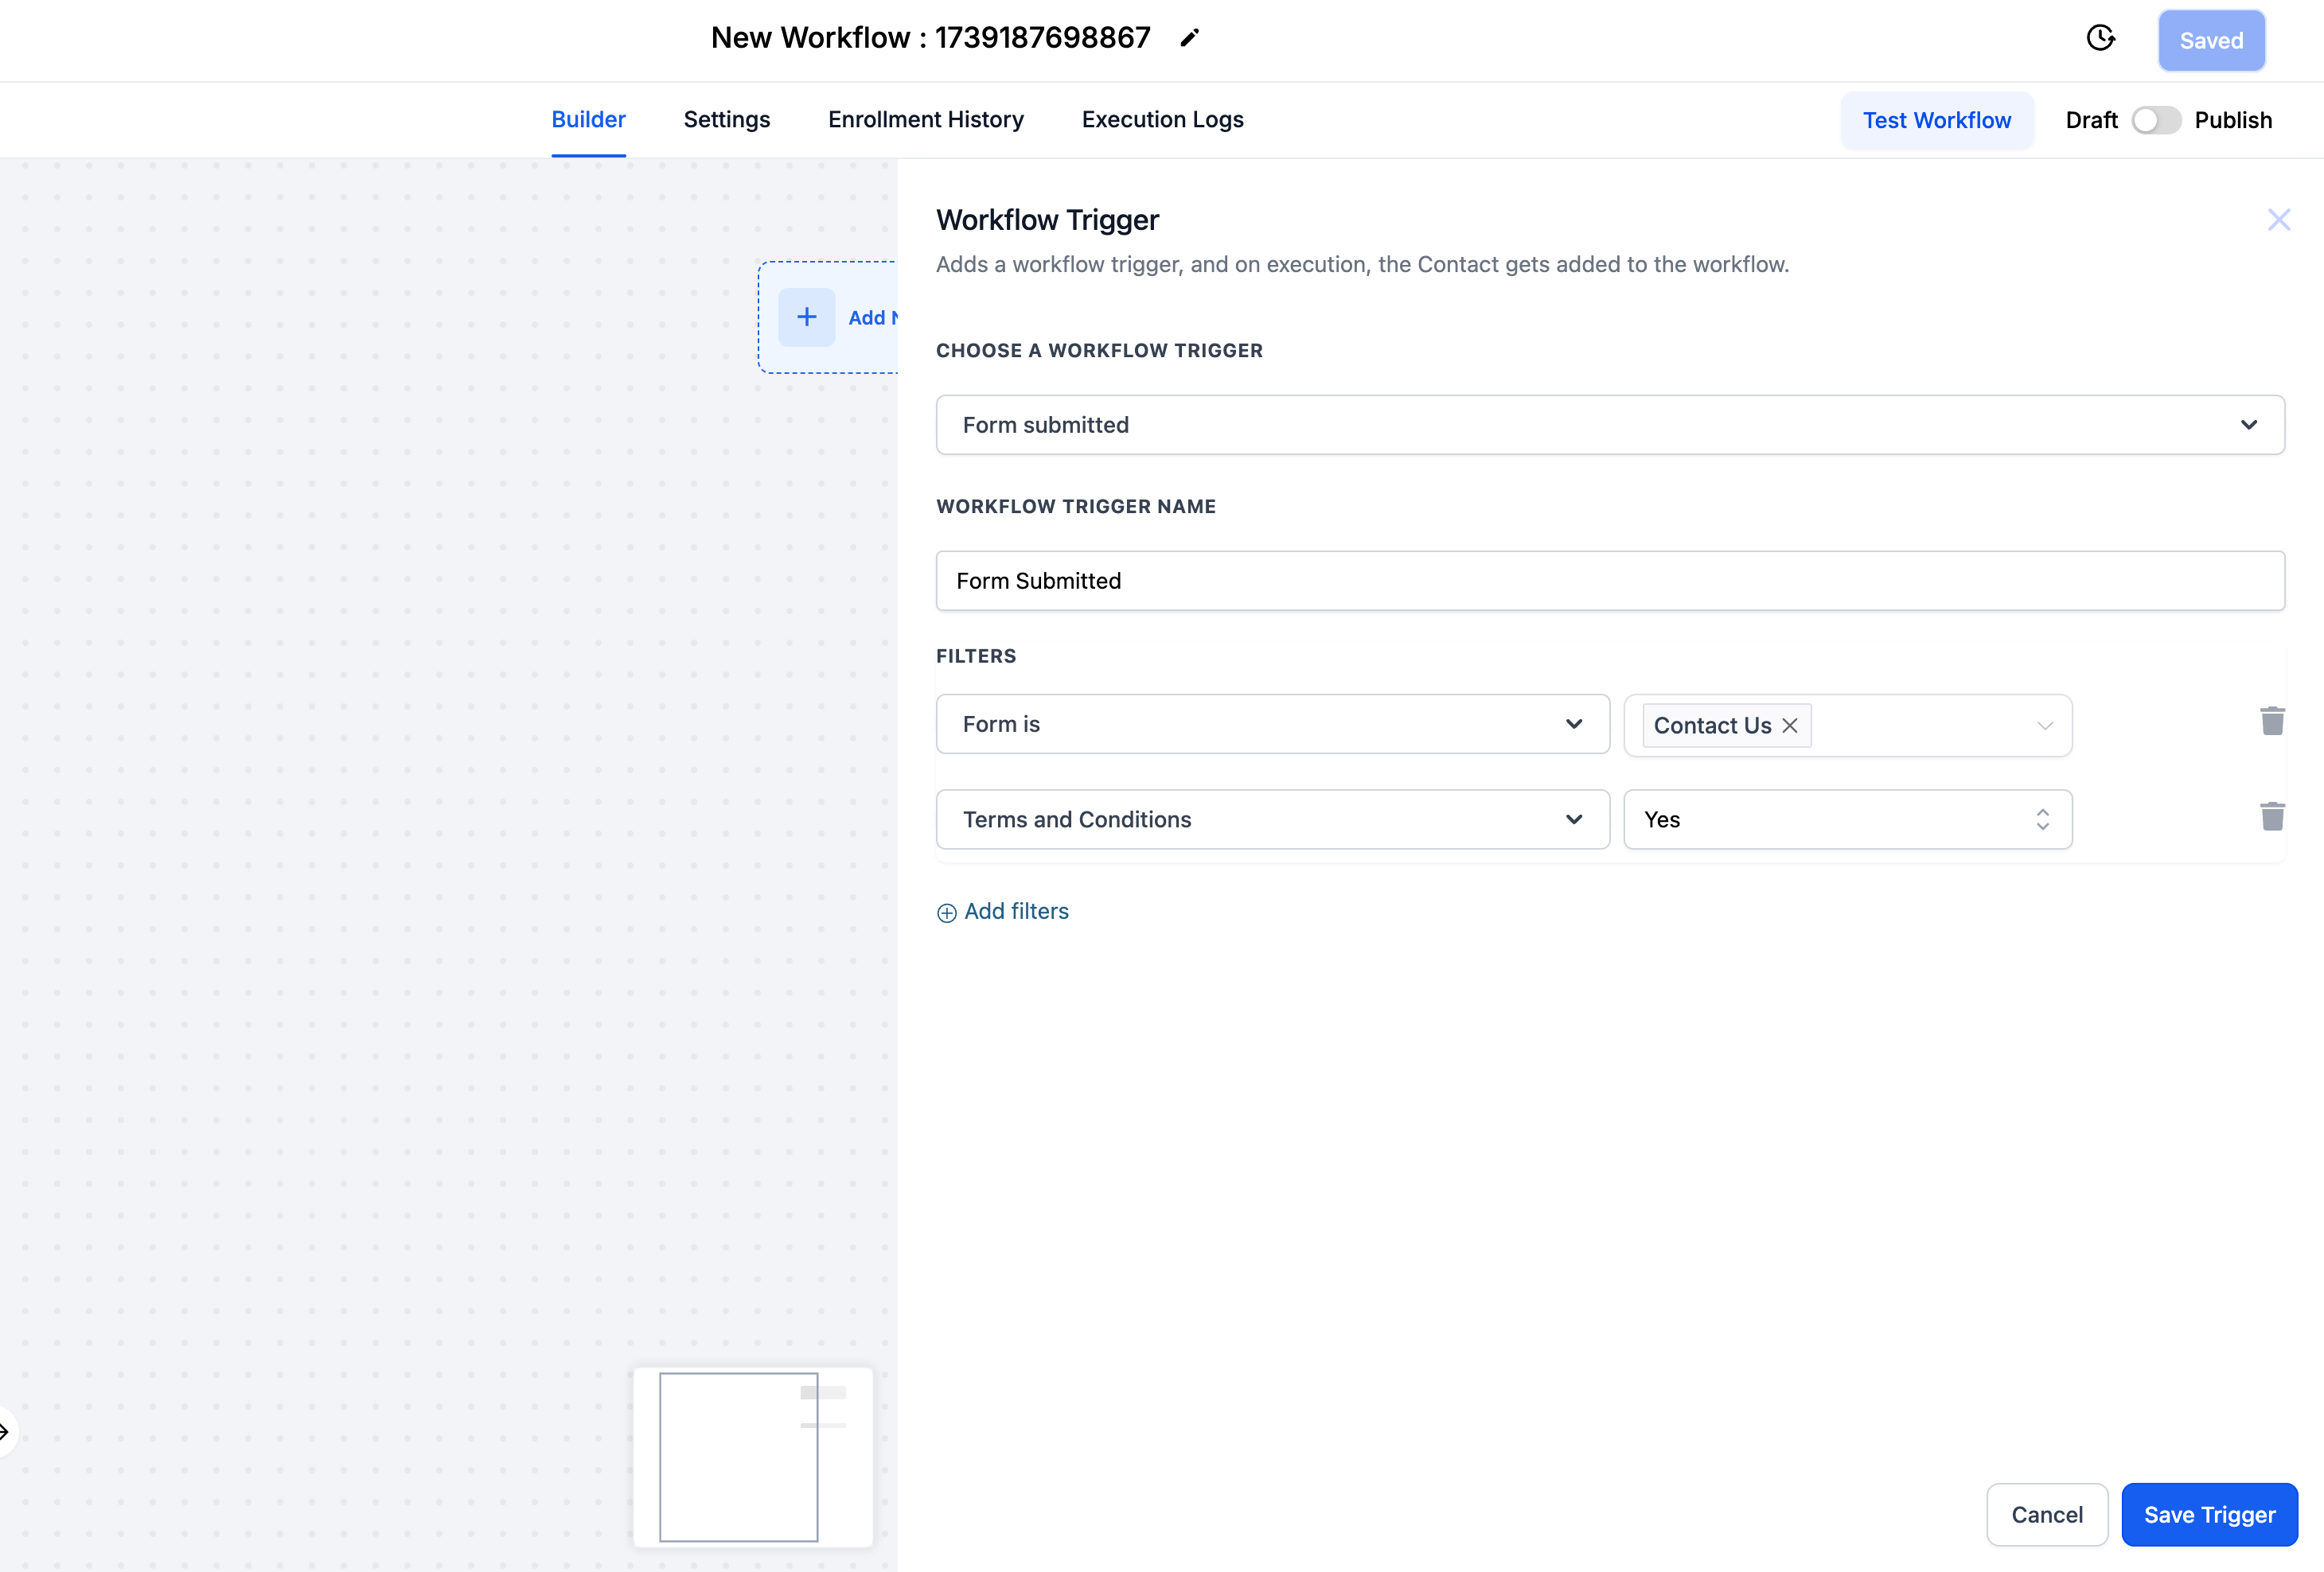
Task: Go to the Execution Logs tab
Action: (x=1162, y=120)
